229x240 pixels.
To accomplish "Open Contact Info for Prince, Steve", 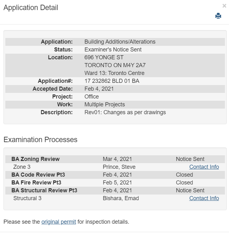I will [x=204, y=167].
